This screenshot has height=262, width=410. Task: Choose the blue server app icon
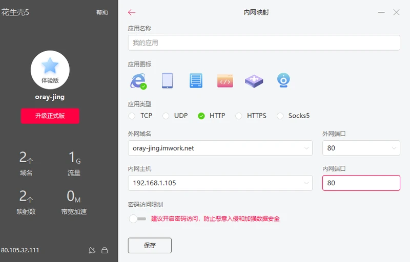[x=196, y=80]
